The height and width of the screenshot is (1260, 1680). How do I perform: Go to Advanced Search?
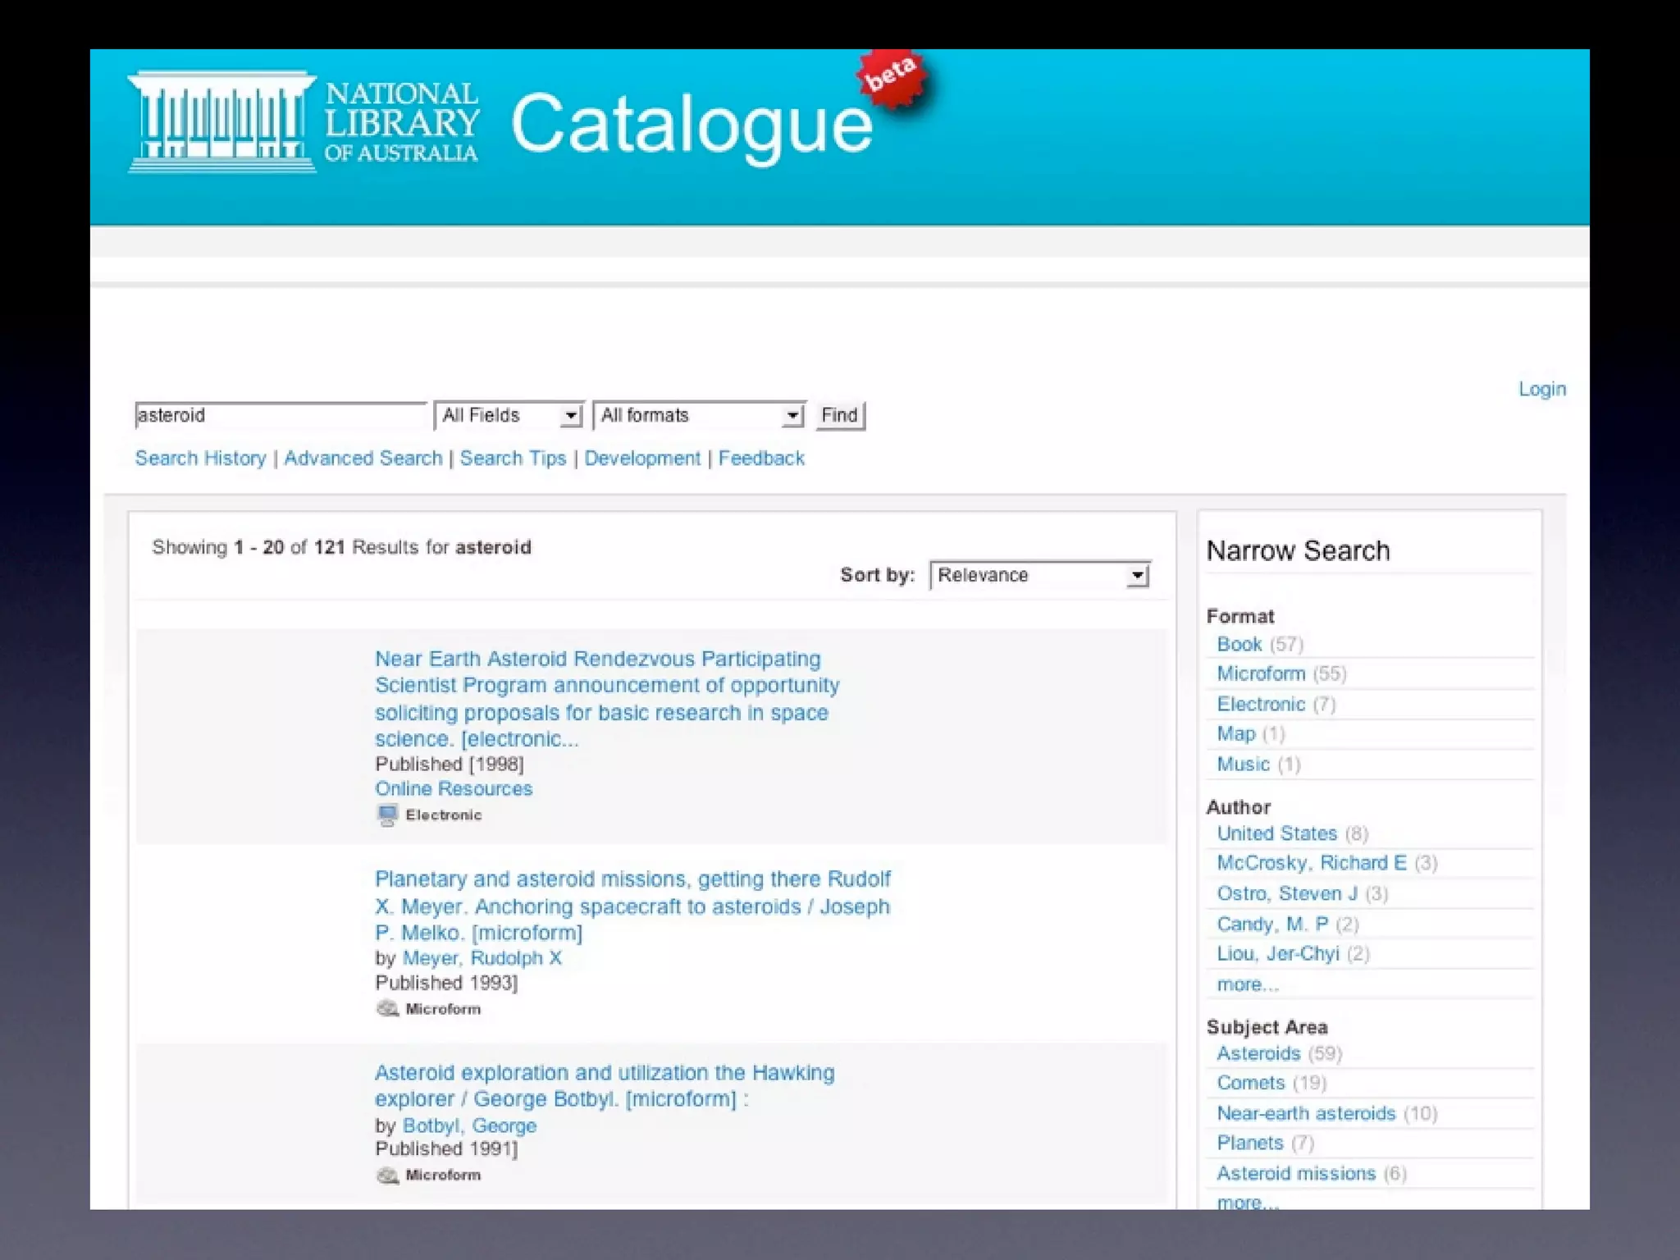click(x=363, y=458)
